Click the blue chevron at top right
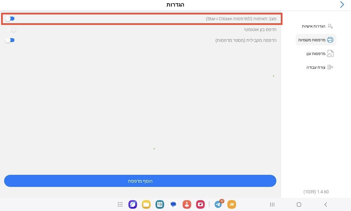This screenshot has height=211, width=351. coord(342,5)
